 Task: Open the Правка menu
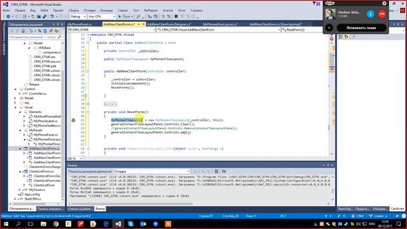point(20,10)
